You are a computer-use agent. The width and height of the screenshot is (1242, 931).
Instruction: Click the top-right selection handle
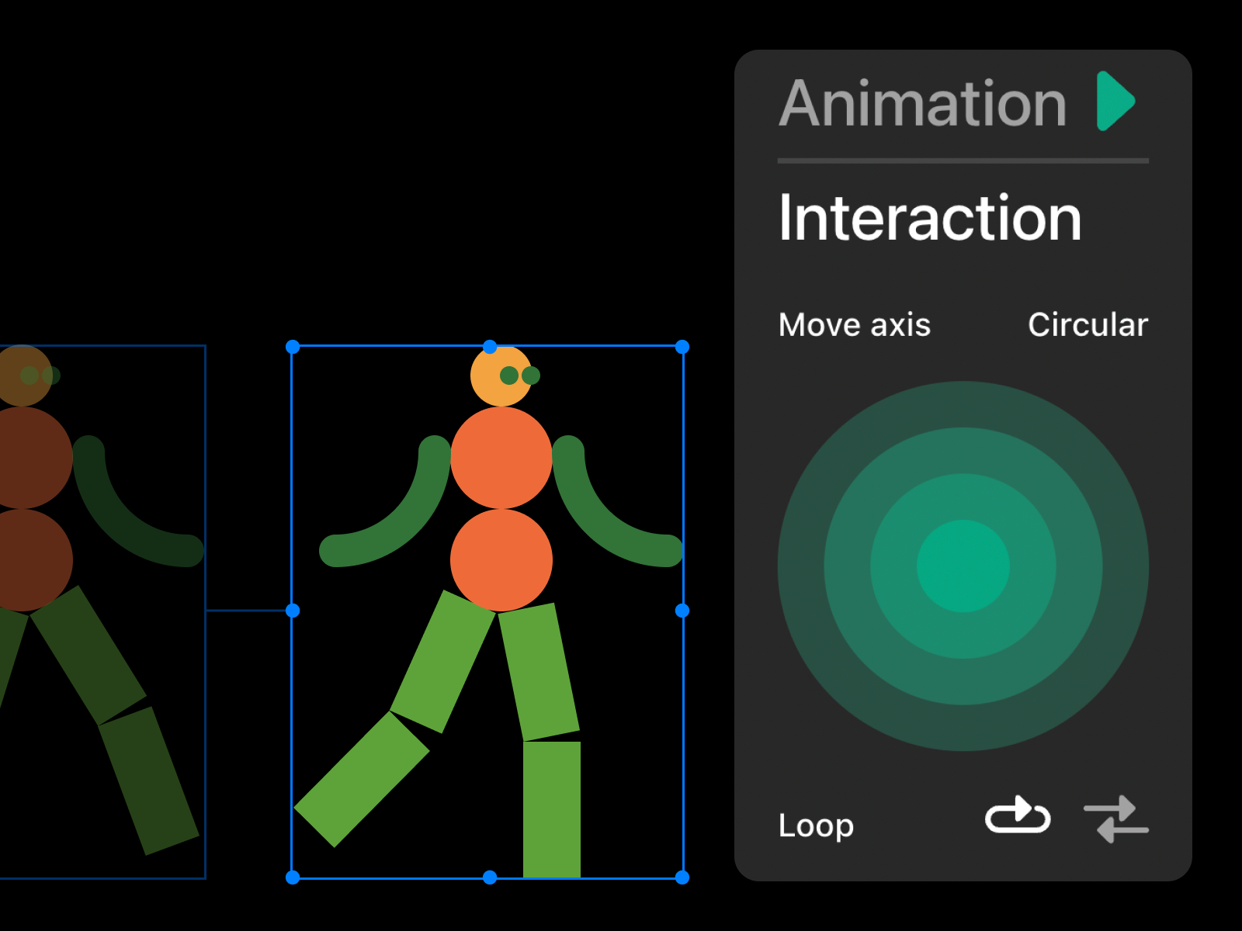coord(682,347)
